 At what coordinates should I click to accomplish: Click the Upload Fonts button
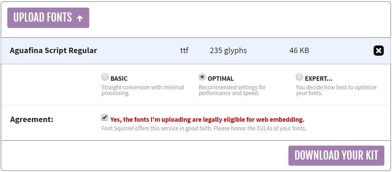point(48,18)
